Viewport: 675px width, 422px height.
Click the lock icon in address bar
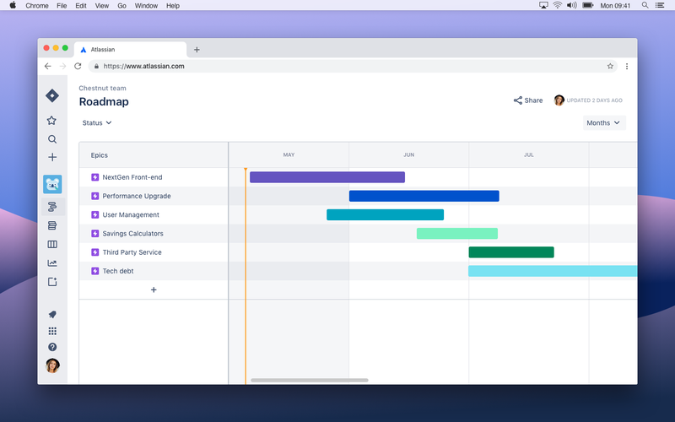[x=96, y=66]
